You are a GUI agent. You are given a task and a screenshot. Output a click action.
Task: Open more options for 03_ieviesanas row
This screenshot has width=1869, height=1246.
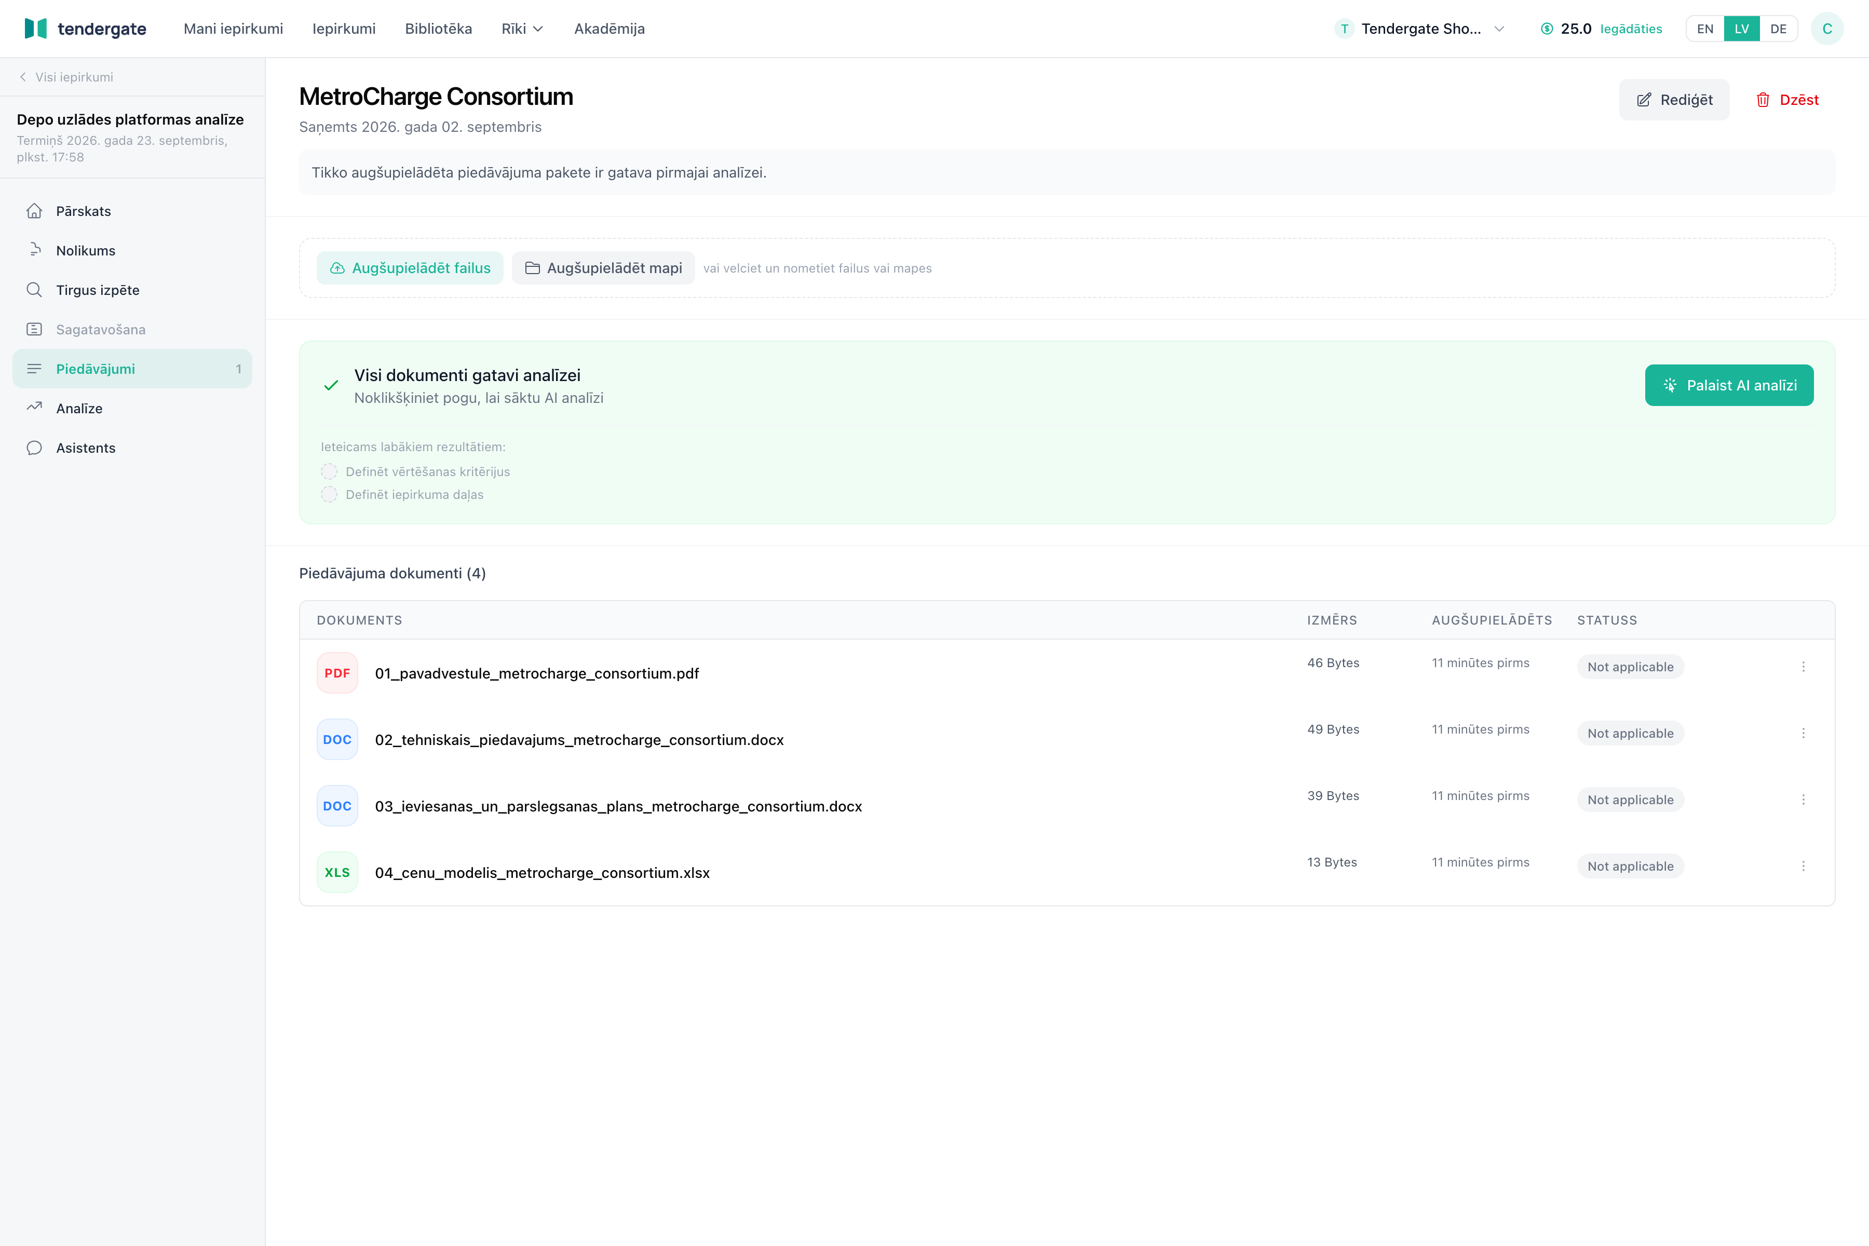coord(1803,800)
